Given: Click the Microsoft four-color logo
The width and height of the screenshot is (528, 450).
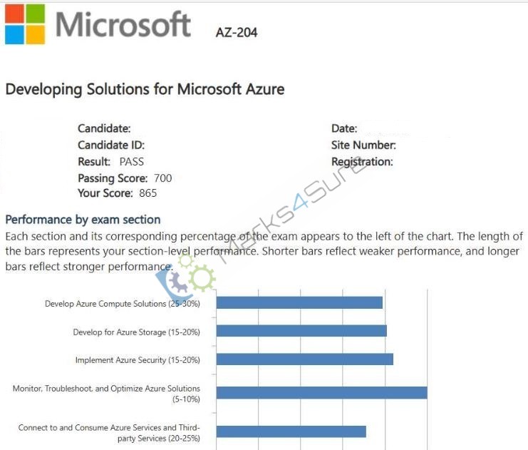Looking at the screenshot, I should pyautogui.click(x=25, y=24).
